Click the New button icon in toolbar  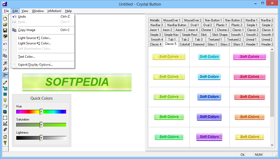click(5, 19)
